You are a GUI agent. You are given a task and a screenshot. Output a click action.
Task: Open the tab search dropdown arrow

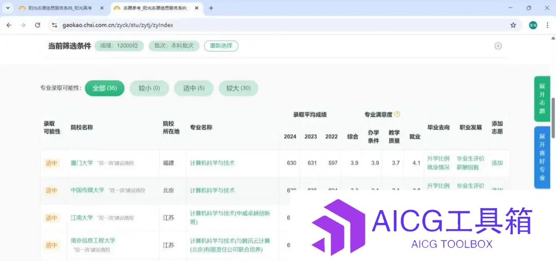click(7, 8)
